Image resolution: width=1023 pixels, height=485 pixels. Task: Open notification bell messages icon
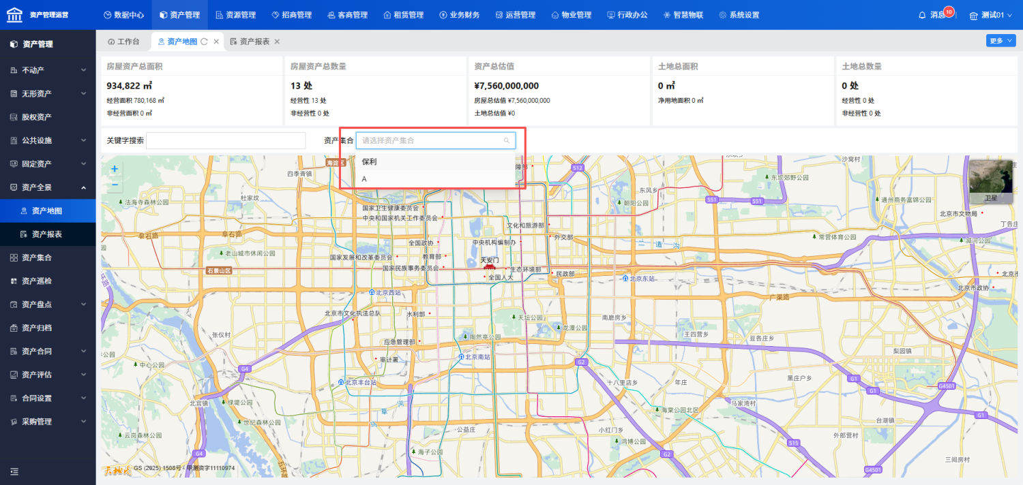pos(923,15)
